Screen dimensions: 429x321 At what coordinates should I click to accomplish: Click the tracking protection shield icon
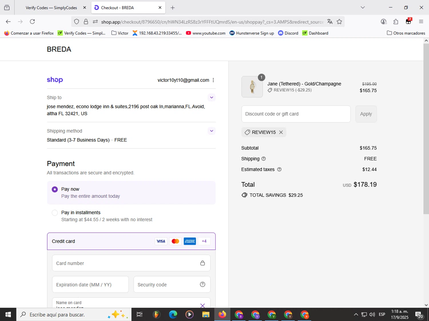(x=76, y=22)
